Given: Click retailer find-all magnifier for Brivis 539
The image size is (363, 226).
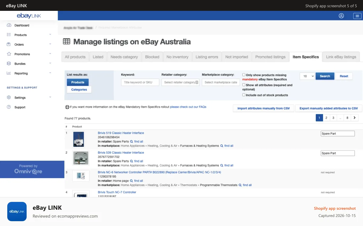Looking at the screenshot, I should 132,161.
